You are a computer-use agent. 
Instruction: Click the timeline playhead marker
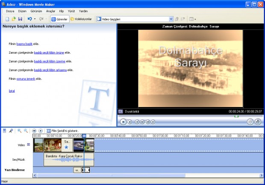click(x=84, y=136)
